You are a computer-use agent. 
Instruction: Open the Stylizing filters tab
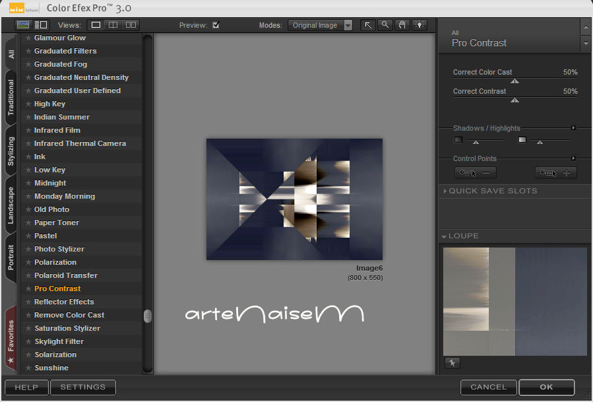coord(11,151)
